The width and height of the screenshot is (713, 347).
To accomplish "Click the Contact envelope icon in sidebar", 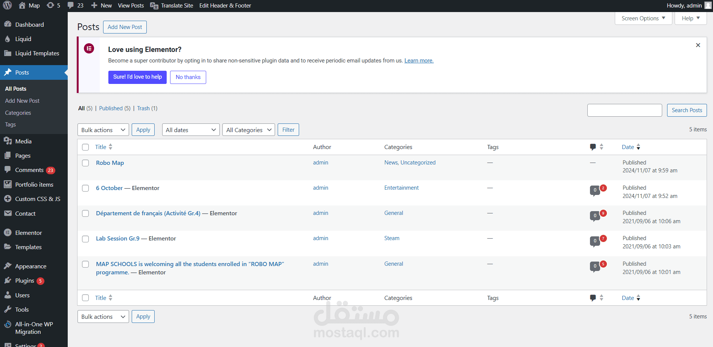I will coord(8,213).
